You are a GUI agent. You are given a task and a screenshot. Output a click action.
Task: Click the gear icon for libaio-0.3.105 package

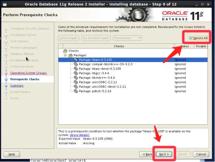coord(76,60)
